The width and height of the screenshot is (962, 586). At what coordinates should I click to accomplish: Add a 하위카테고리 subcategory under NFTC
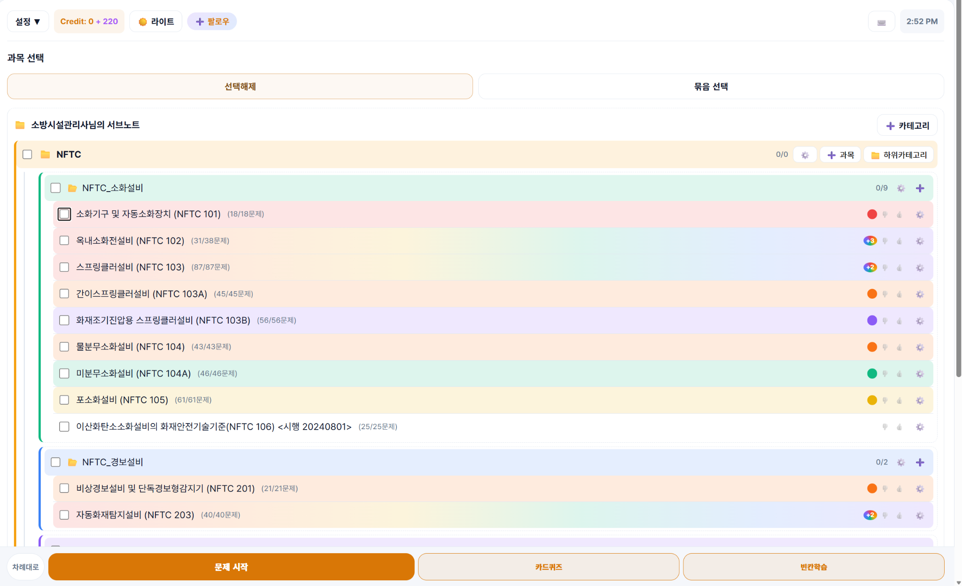[x=899, y=155]
